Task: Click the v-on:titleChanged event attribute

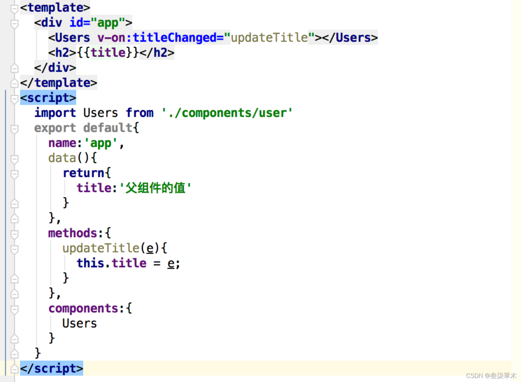Action: click(160, 38)
